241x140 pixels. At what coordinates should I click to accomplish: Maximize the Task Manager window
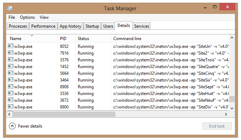(x=215, y=7)
